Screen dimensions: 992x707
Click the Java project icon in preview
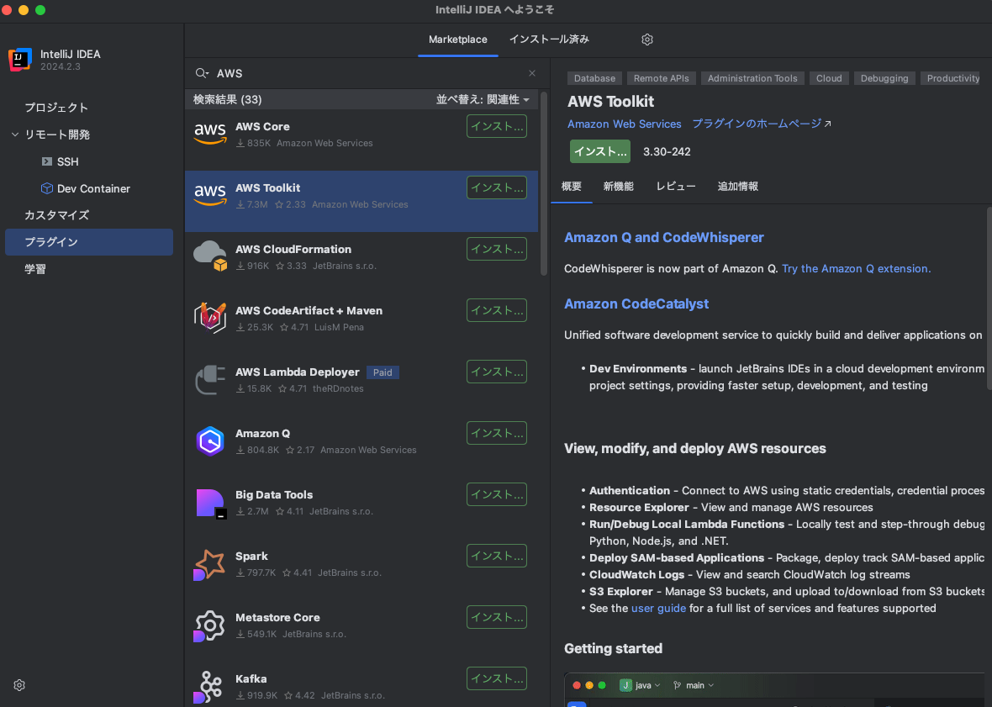(x=625, y=685)
